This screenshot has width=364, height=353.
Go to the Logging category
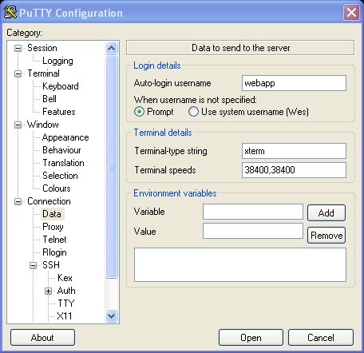coord(57,61)
